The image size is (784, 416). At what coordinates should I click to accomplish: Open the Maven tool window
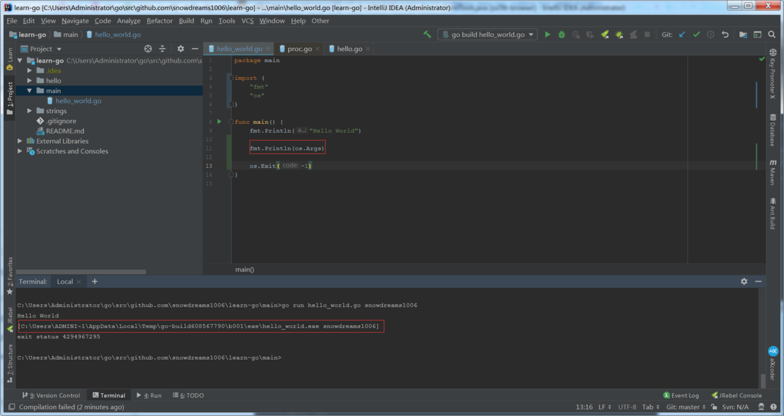pyautogui.click(x=773, y=171)
